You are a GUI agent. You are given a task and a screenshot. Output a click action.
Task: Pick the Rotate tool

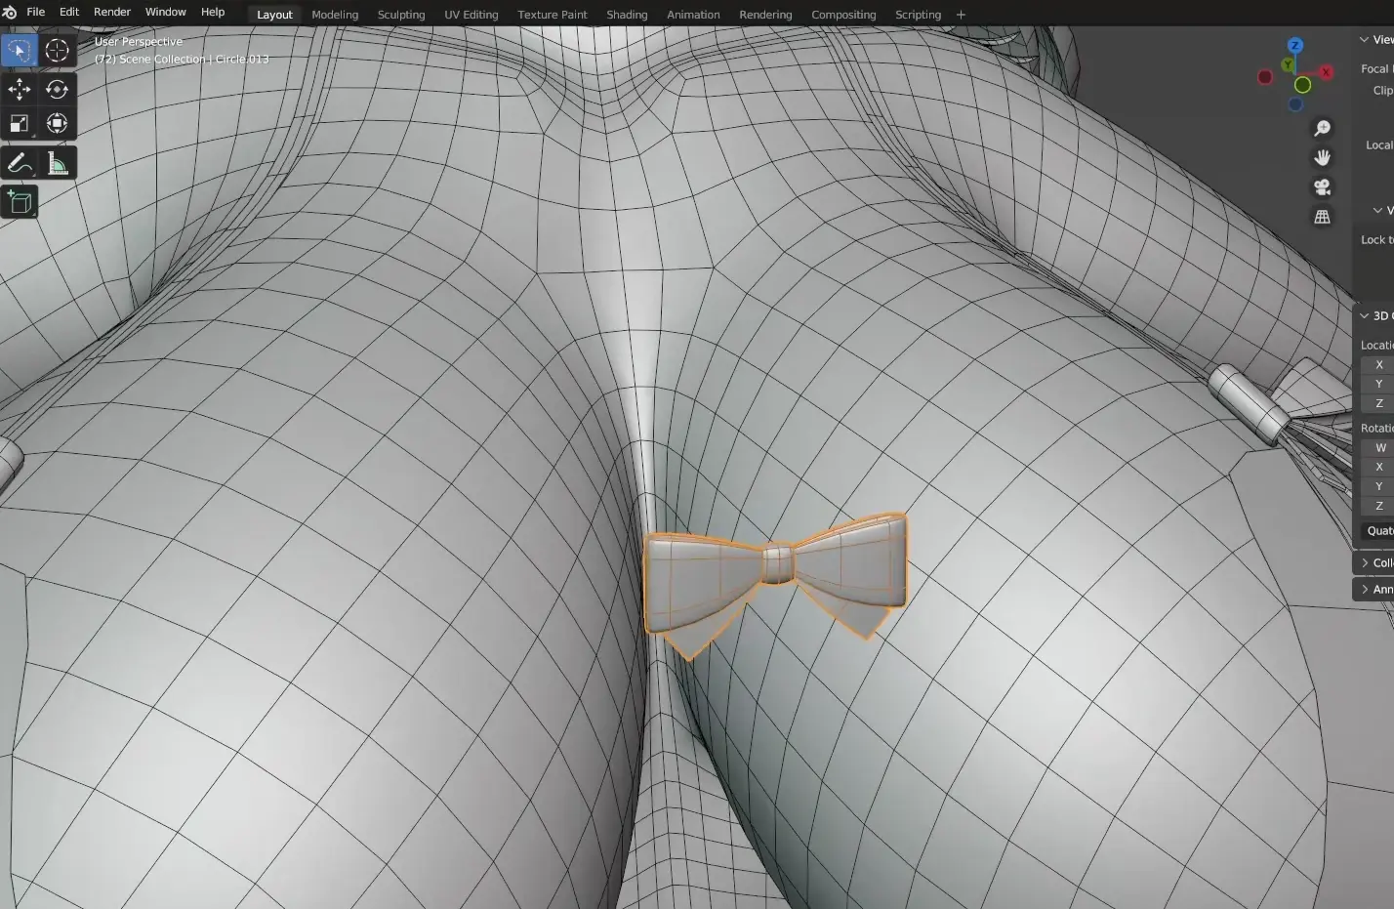coord(57,90)
